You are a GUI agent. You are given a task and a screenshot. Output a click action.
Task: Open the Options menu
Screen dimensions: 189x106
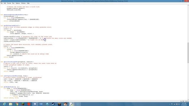coord(18,3)
